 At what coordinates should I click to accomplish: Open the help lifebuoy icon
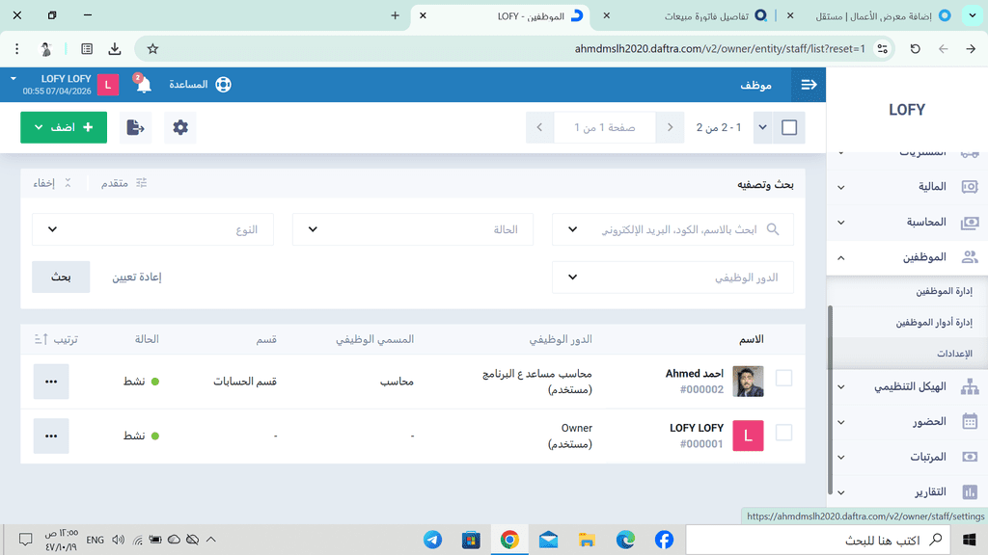pos(223,85)
